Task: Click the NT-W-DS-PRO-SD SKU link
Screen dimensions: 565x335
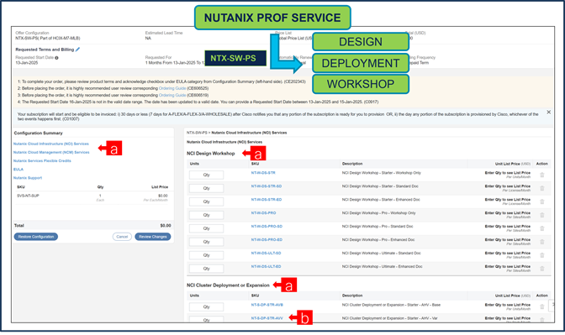Action: (x=267, y=227)
